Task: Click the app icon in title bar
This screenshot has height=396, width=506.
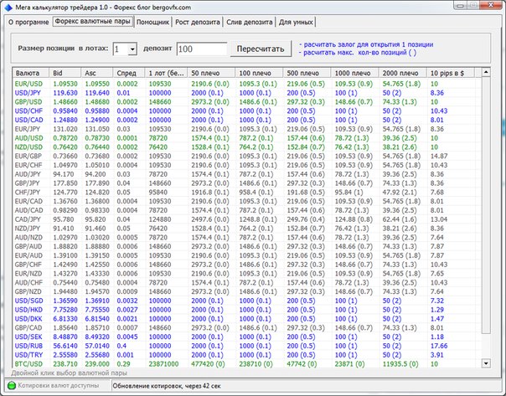Action: pyautogui.click(x=8, y=7)
